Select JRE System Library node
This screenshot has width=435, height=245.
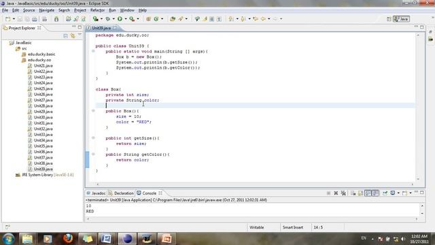(x=45, y=175)
